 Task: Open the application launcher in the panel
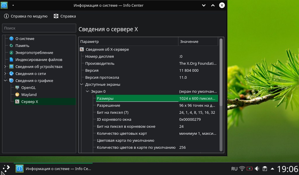click(6, 169)
